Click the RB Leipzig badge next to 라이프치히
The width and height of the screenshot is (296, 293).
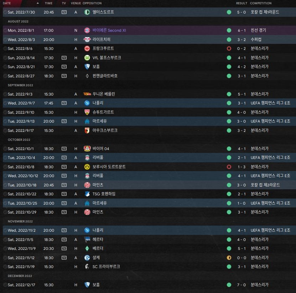[87, 39]
